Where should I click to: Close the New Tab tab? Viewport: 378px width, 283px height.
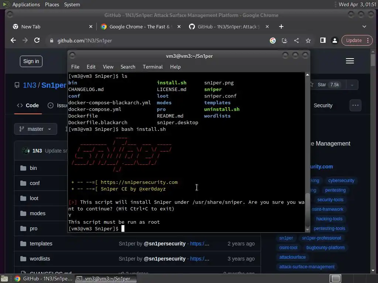pyautogui.click(x=91, y=27)
